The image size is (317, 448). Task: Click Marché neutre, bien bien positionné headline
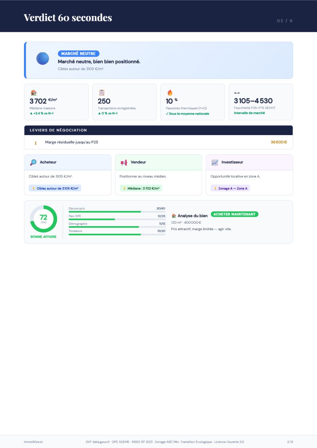click(x=99, y=62)
